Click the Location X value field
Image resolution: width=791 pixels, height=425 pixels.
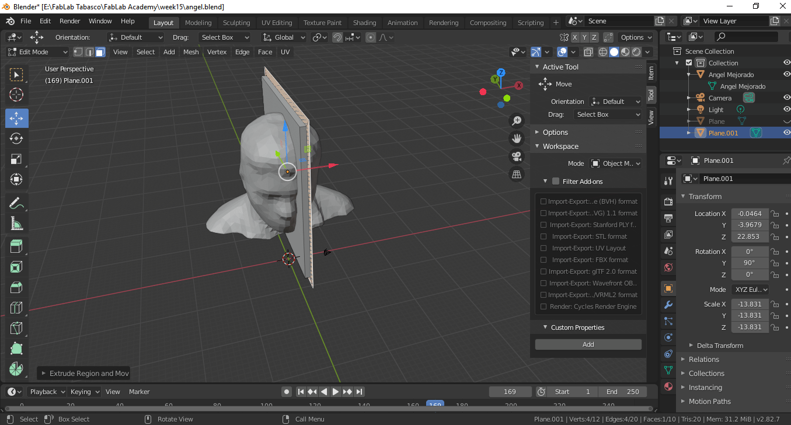point(749,214)
